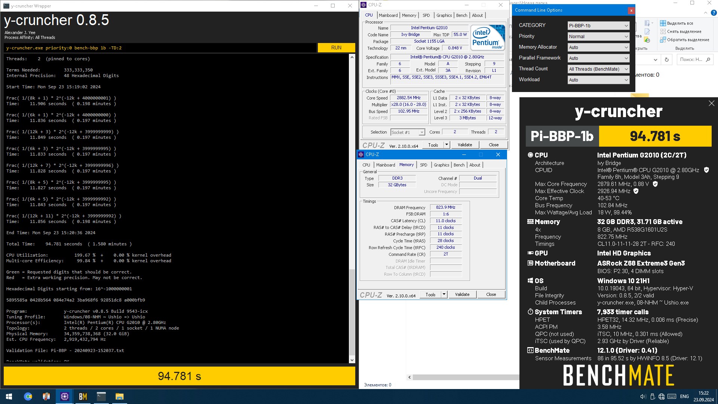Switch to CPU tab in lower CPU-Z window
718x404 pixels.
pyautogui.click(x=366, y=165)
